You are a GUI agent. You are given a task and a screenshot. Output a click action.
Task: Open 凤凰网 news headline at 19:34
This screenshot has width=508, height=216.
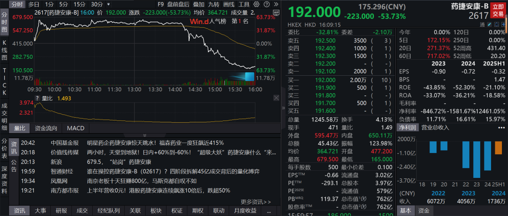142,181
